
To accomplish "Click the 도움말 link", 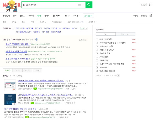I will pyautogui.click(x=136, y=15).
